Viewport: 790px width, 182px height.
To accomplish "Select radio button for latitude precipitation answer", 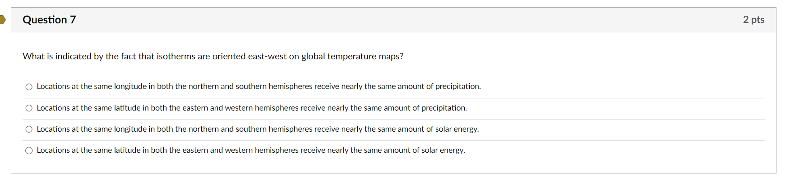I will (x=29, y=108).
